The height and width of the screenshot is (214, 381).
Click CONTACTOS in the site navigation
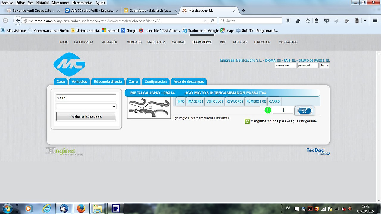288,42
